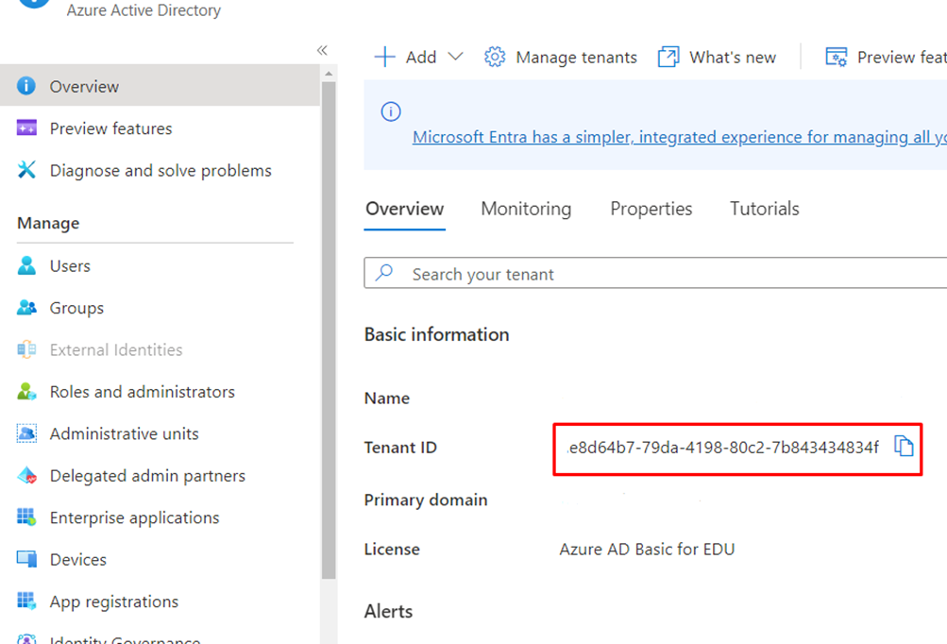Click the Roles and administrators icon
947x644 pixels.
click(26, 392)
